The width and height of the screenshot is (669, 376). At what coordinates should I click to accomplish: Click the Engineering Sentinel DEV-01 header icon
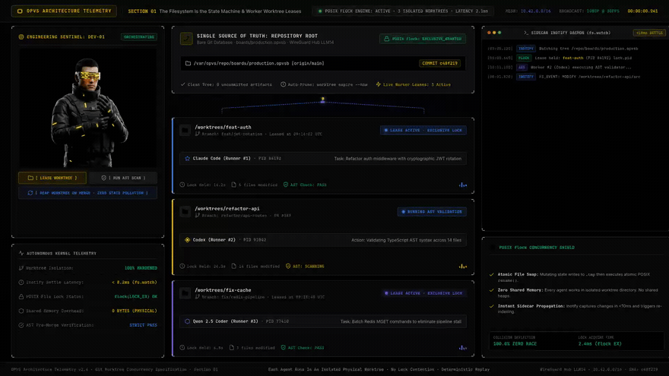coord(21,36)
